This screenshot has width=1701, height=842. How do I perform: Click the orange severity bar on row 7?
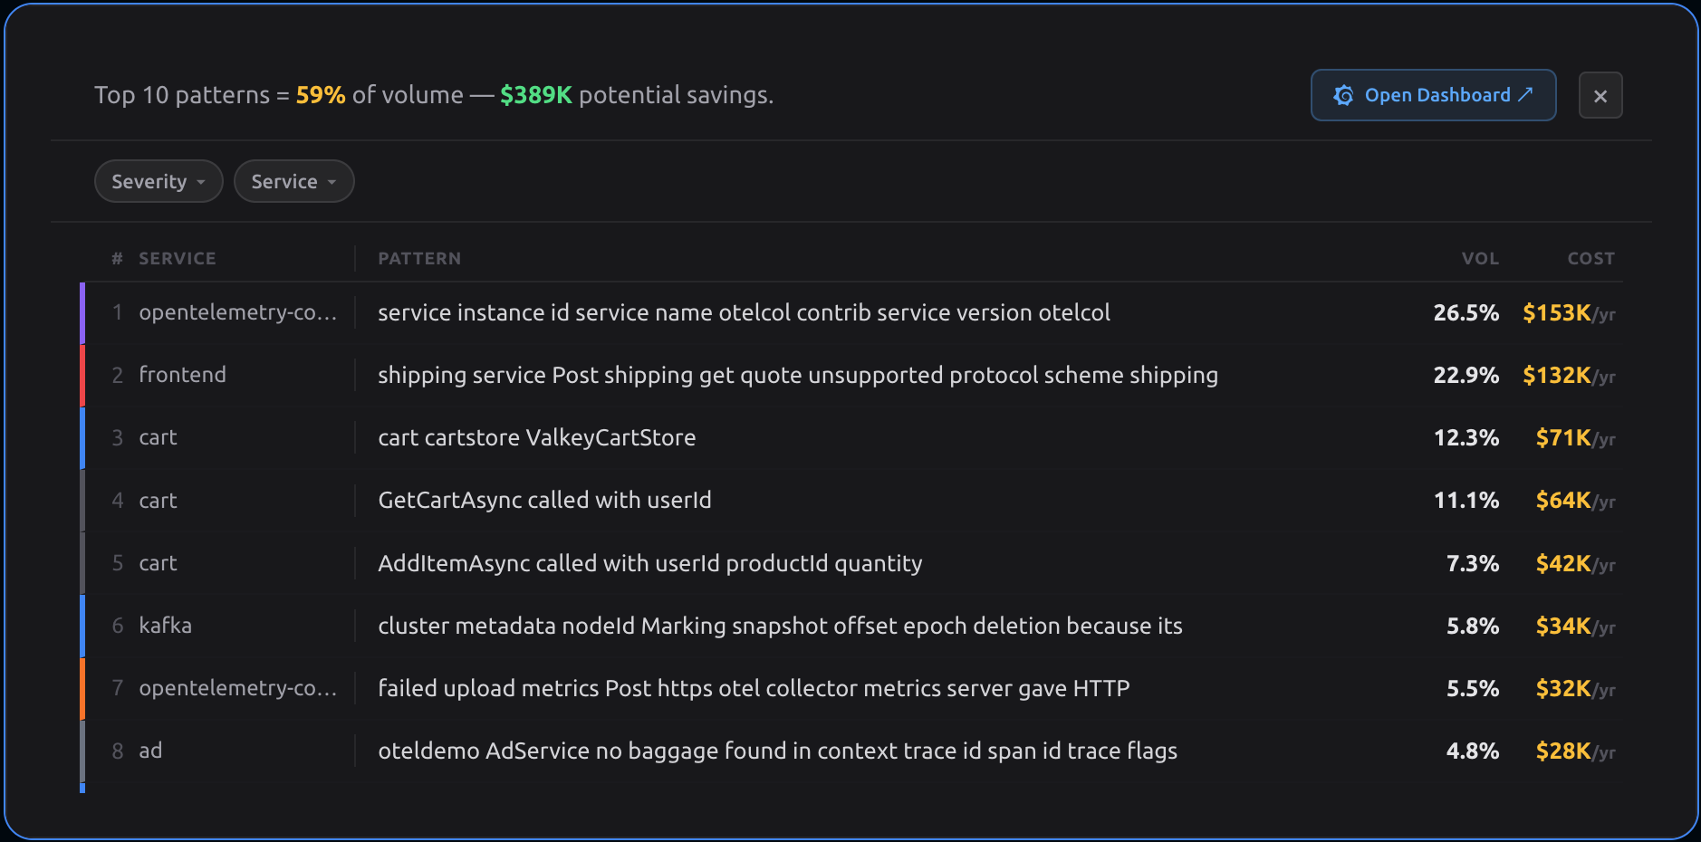[x=82, y=688]
